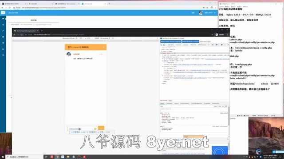Screen dimensions: 284x159
Task: Open a new tab in the back browser
Action: [110, 4]
